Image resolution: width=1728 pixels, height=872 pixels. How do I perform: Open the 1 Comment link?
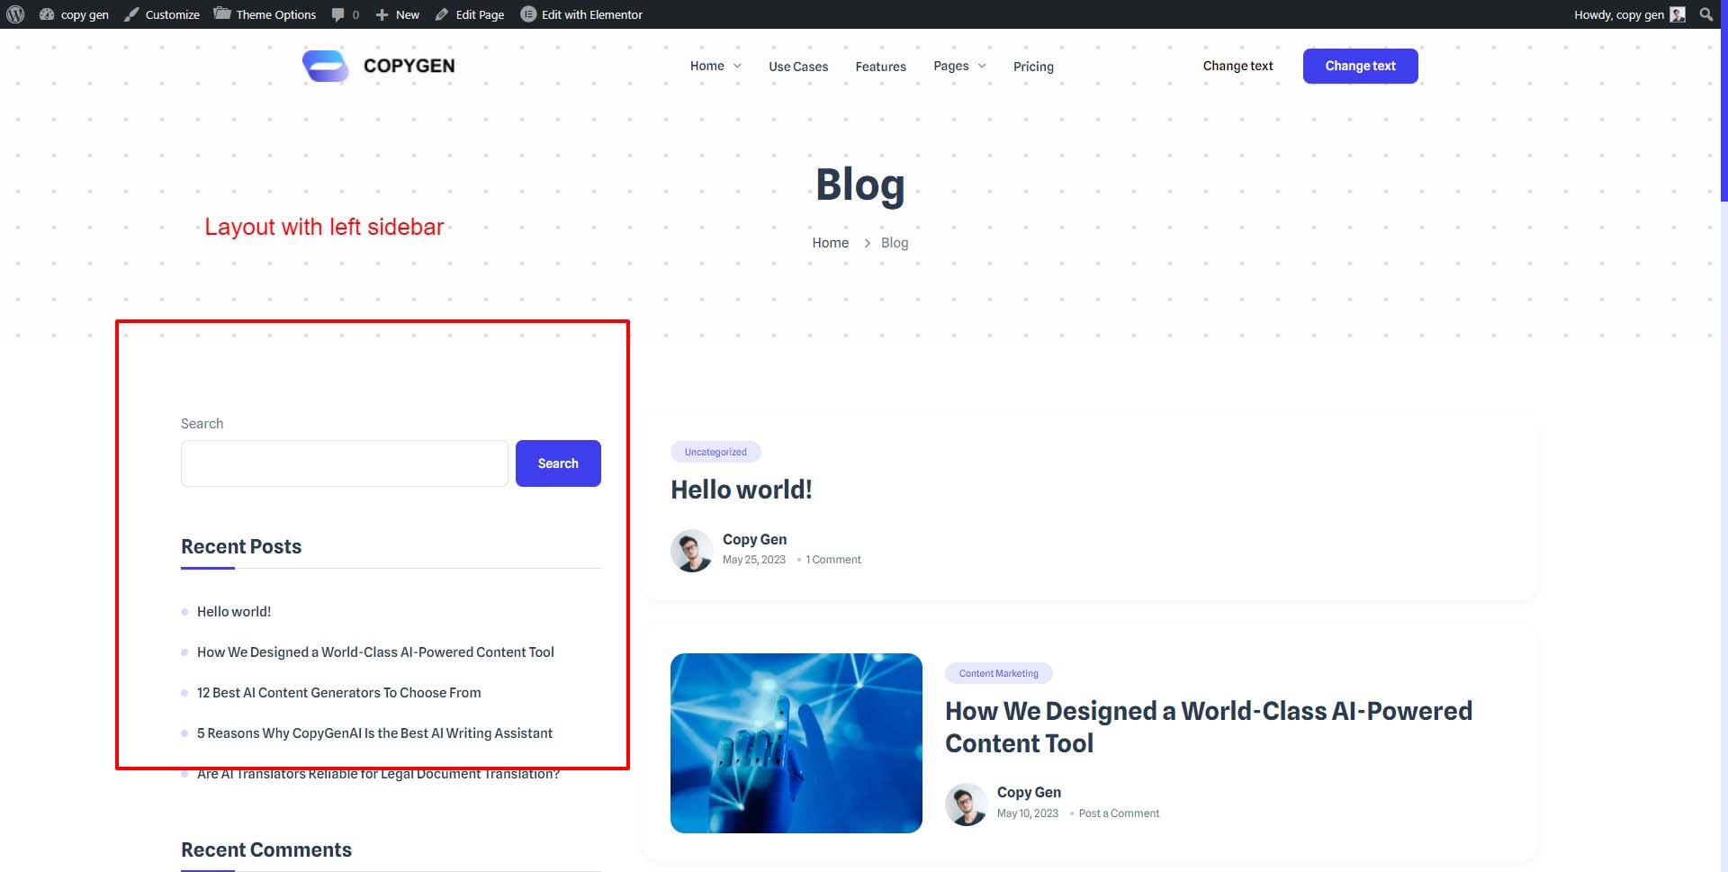pyautogui.click(x=833, y=560)
